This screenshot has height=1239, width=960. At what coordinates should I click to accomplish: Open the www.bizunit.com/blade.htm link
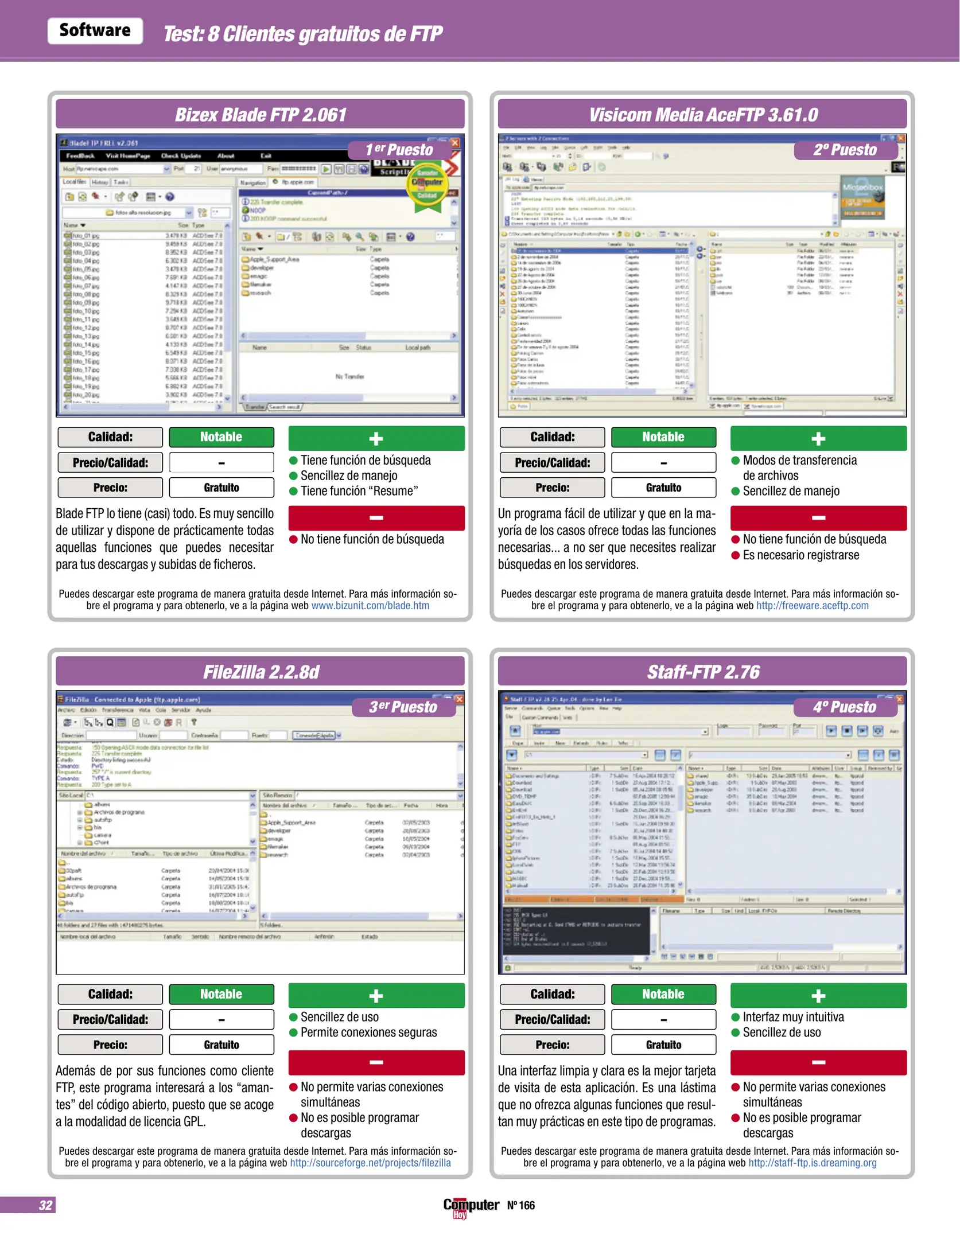tap(370, 606)
